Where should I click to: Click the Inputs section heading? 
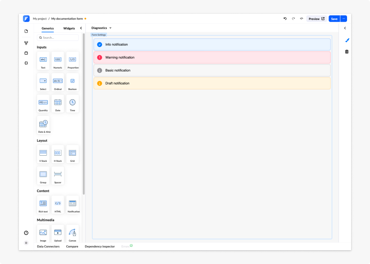click(x=41, y=47)
